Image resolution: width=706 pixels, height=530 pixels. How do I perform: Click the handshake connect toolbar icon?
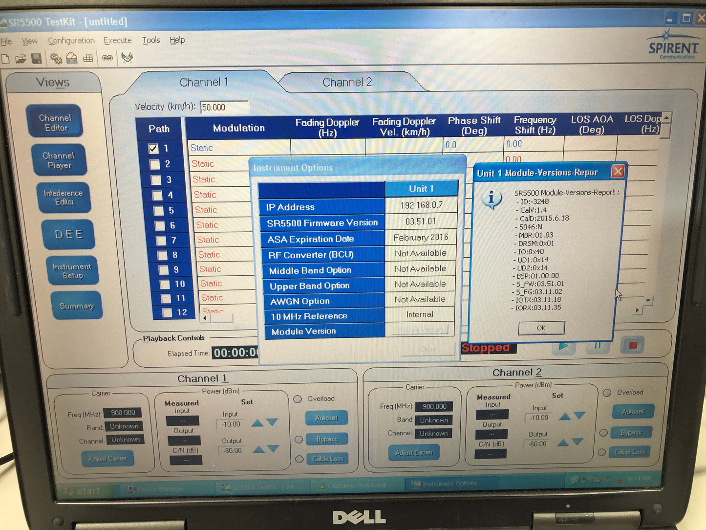click(x=127, y=58)
